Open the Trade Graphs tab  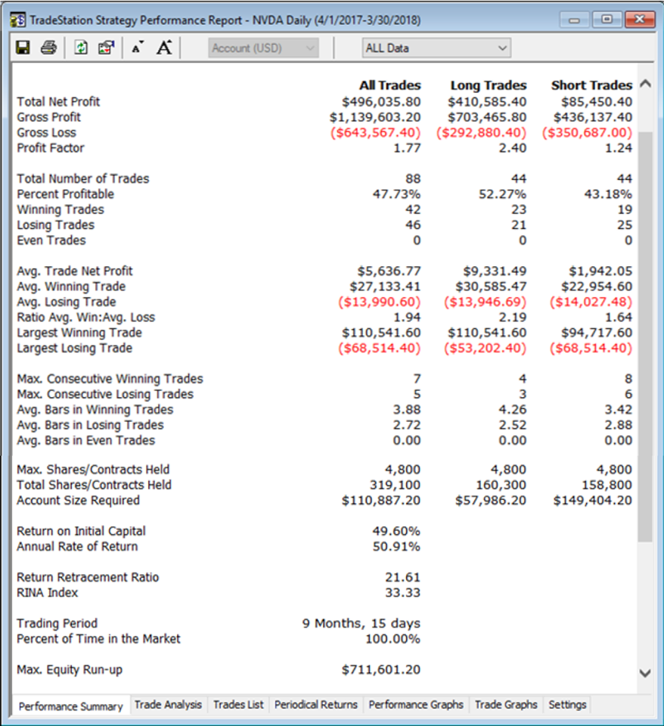tap(506, 705)
